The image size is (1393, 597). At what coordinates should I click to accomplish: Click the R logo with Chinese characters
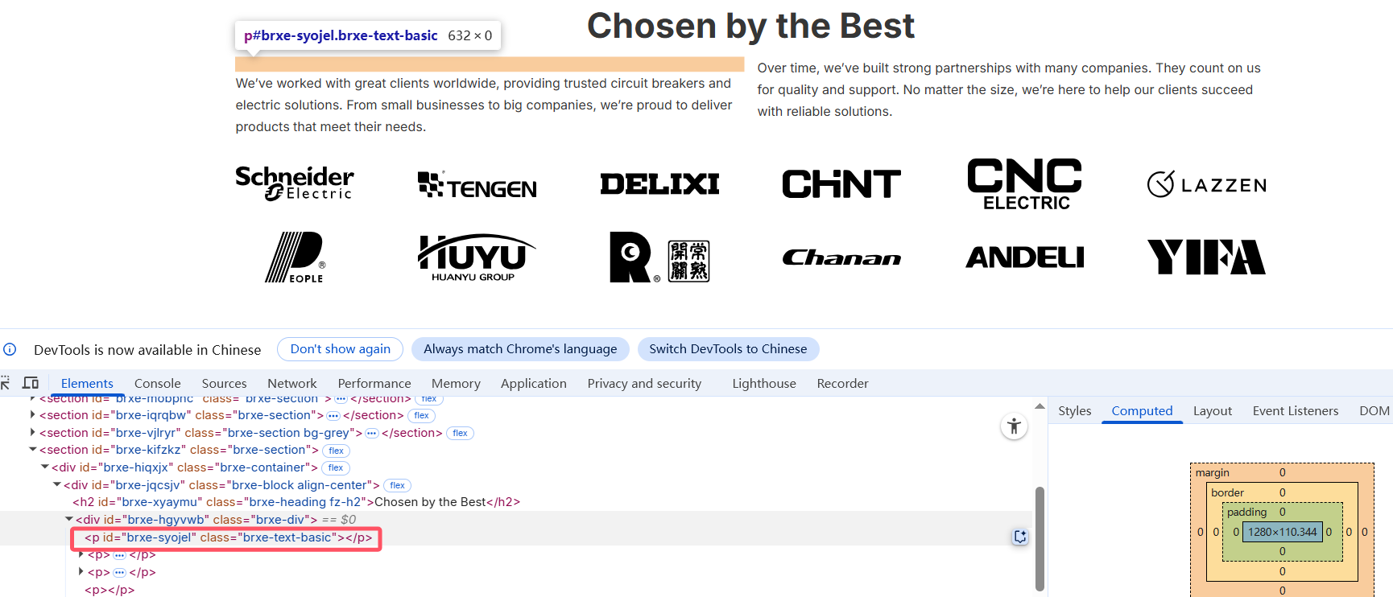coord(659,257)
